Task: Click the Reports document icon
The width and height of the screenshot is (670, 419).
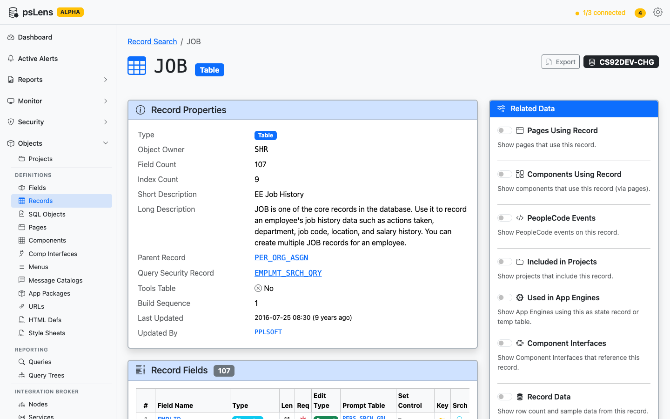Action: click(x=11, y=80)
